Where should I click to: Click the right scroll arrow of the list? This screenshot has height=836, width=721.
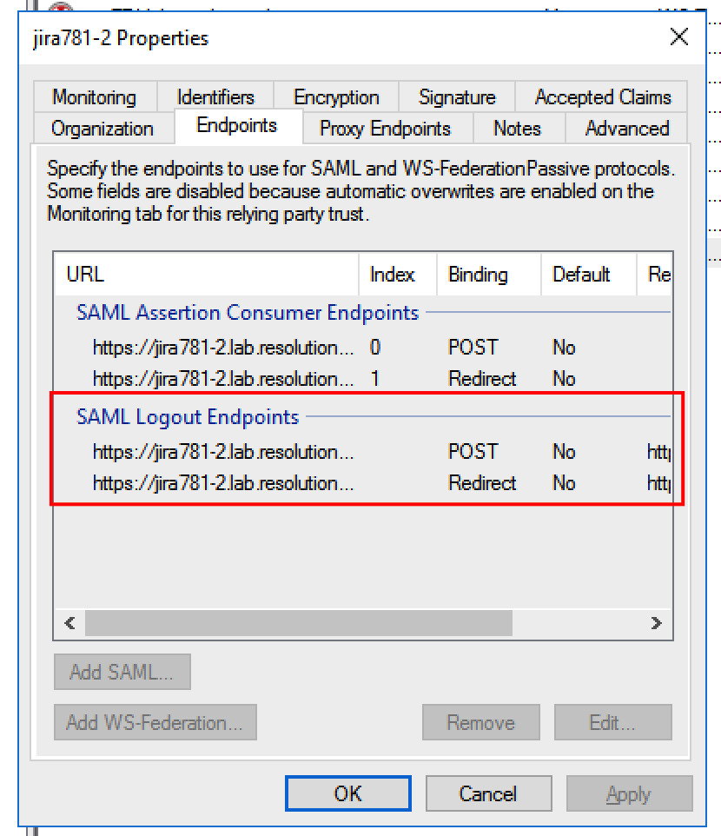(657, 623)
